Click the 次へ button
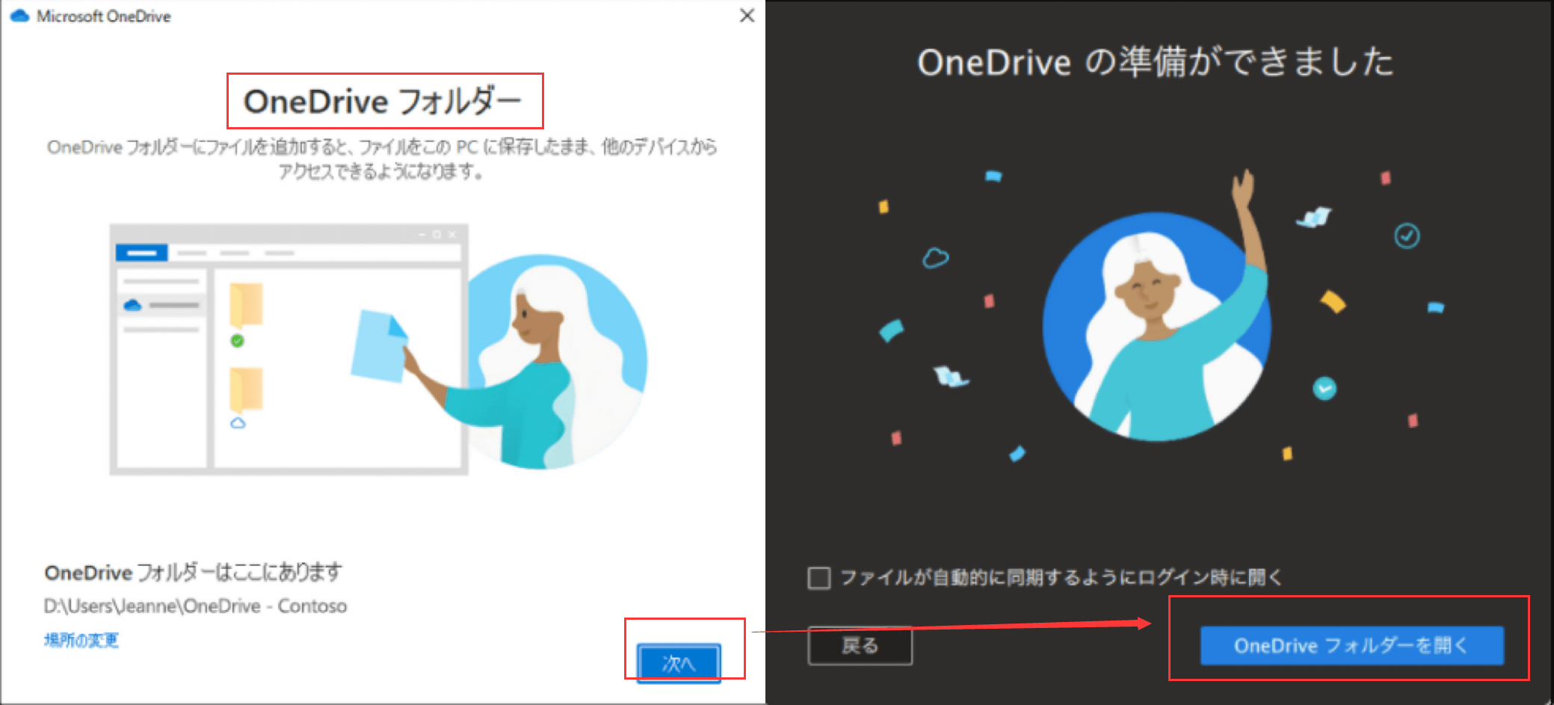The height and width of the screenshot is (705, 1554). (x=679, y=662)
